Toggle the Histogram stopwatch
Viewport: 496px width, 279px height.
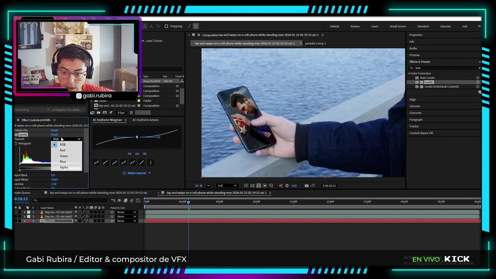point(16,143)
